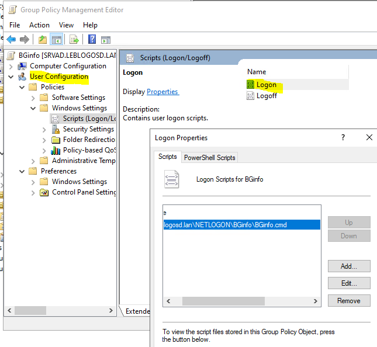The image size is (377, 347).
Task: Click the Security Settings lock icon
Action: 56,129
